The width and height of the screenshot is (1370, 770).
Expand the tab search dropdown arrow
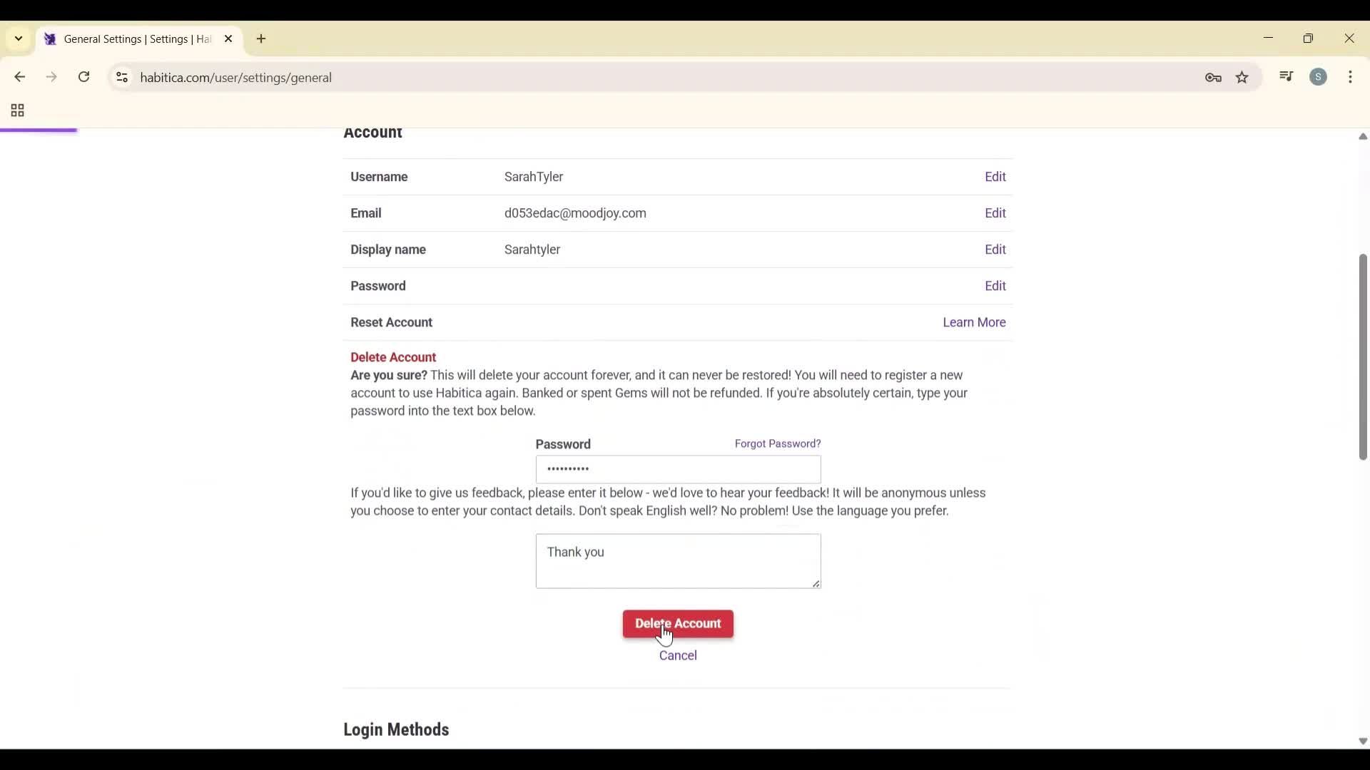click(19, 38)
